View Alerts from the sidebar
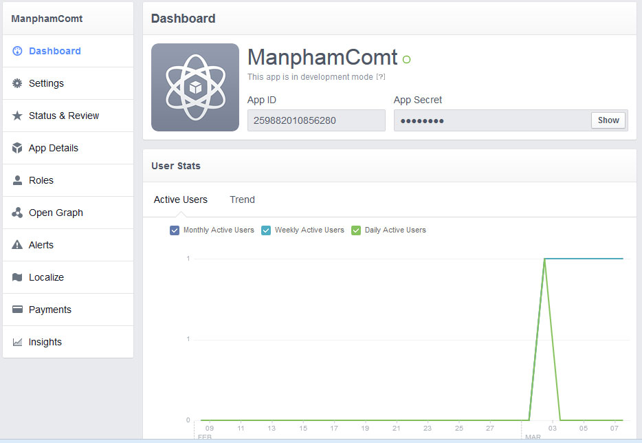 coord(68,245)
